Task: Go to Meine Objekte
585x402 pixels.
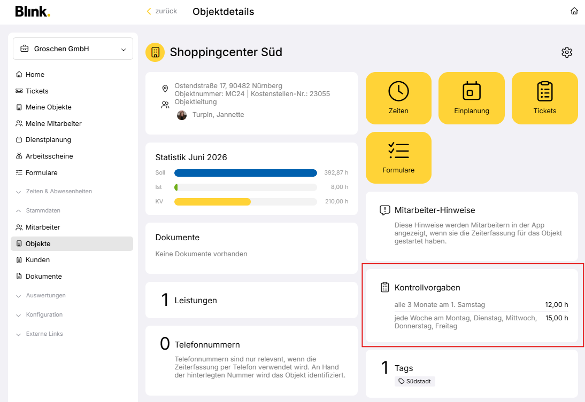Action: [48, 107]
